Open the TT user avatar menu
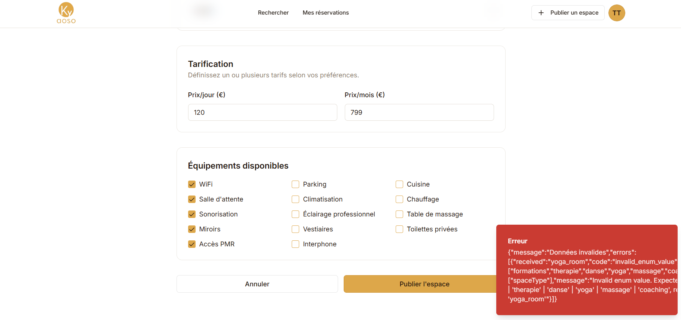This screenshot has width=681, height=320. (x=616, y=13)
